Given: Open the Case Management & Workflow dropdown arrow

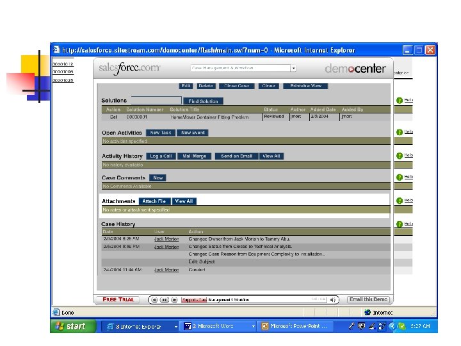Looking at the screenshot, I should pos(293,69).
